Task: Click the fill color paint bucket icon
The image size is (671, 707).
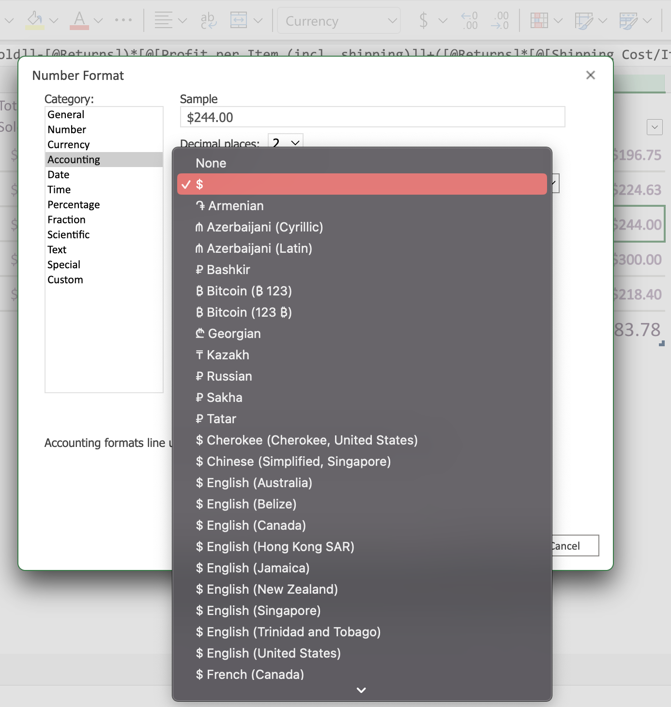Action: (35, 20)
